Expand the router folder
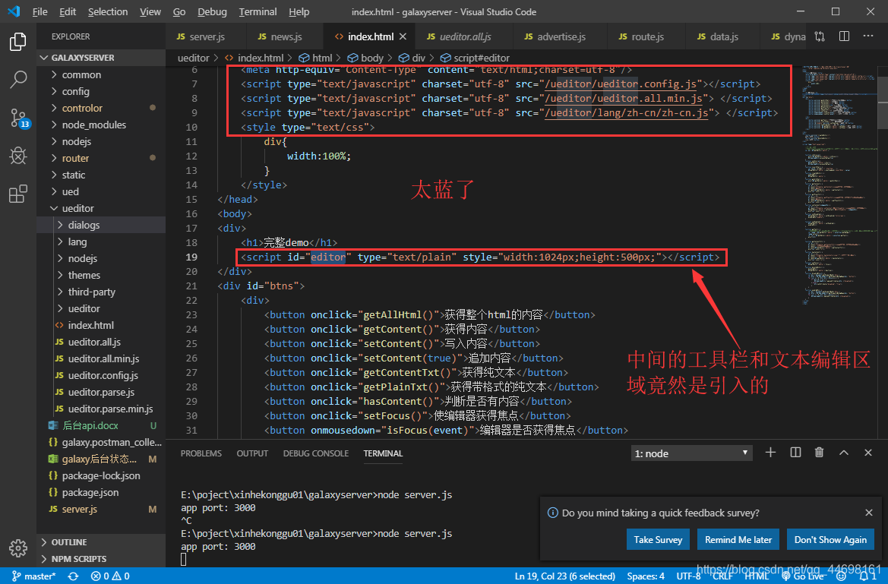This screenshot has height=584, width=888. coord(101,158)
